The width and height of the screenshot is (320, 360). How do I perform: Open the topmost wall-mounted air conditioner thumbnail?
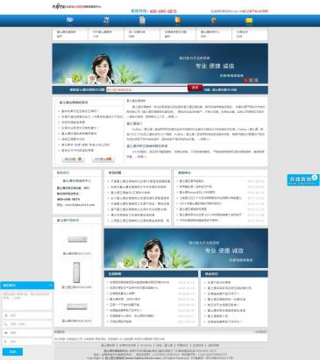77,239
